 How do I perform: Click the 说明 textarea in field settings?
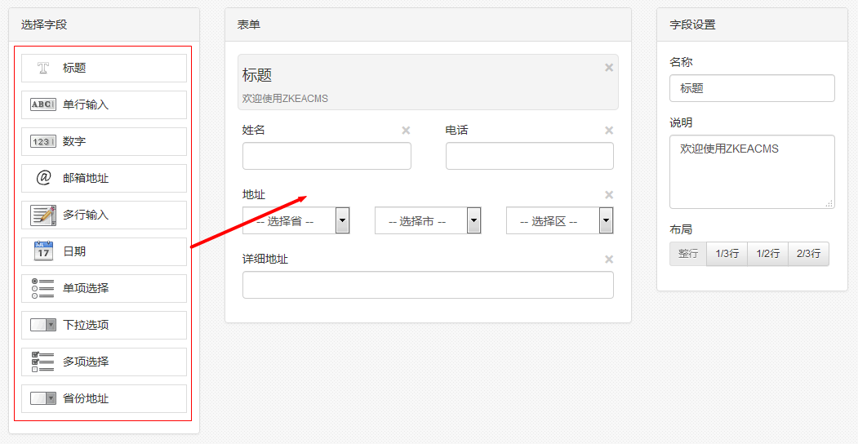tap(752, 171)
